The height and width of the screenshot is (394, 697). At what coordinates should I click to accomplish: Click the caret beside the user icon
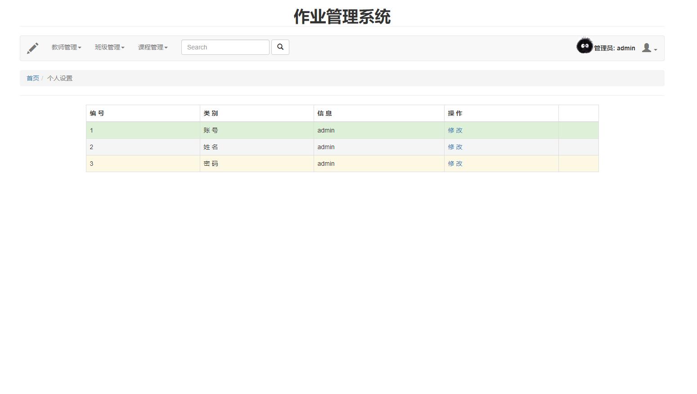pos(655,49)
